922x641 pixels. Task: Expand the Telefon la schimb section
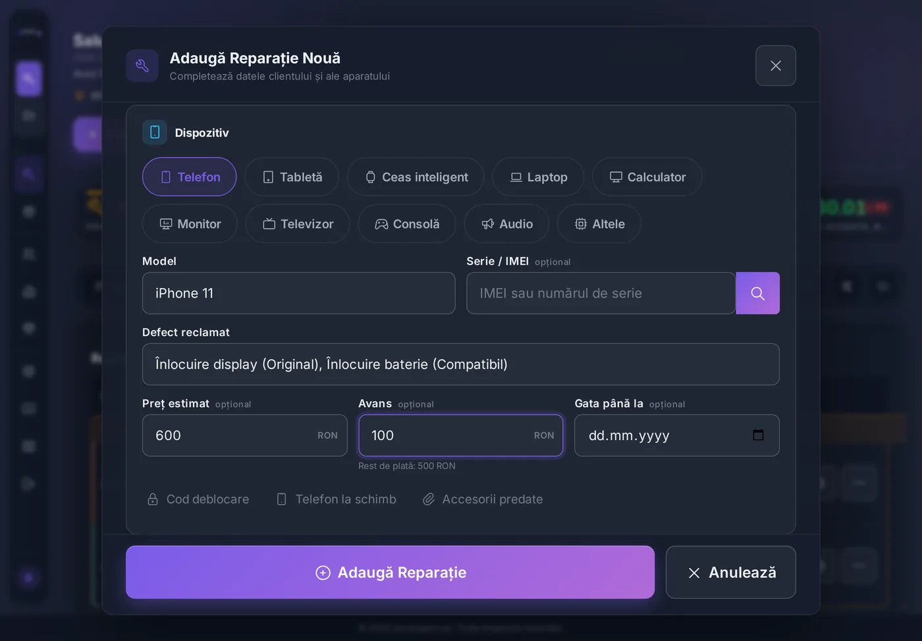[x=336, y=499]
